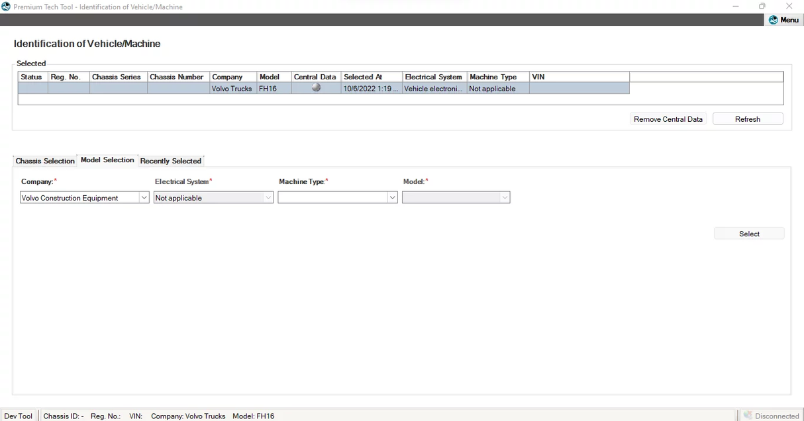Viewport: 804px width, 421px height.
Task: Click the application icon in the title bar
Action: click(6, 6)
